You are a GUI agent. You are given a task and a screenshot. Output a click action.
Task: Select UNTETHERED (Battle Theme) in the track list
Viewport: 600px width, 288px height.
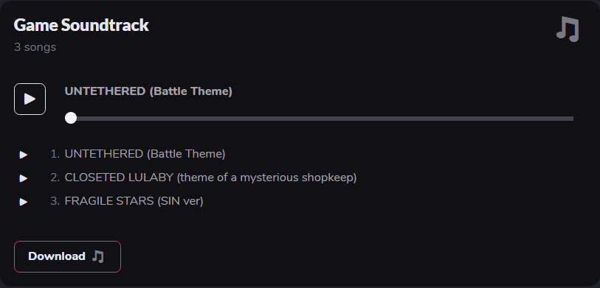click(145, 154)
